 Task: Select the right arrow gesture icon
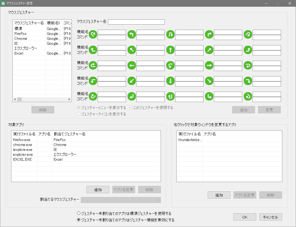click(x=209, y=65)
